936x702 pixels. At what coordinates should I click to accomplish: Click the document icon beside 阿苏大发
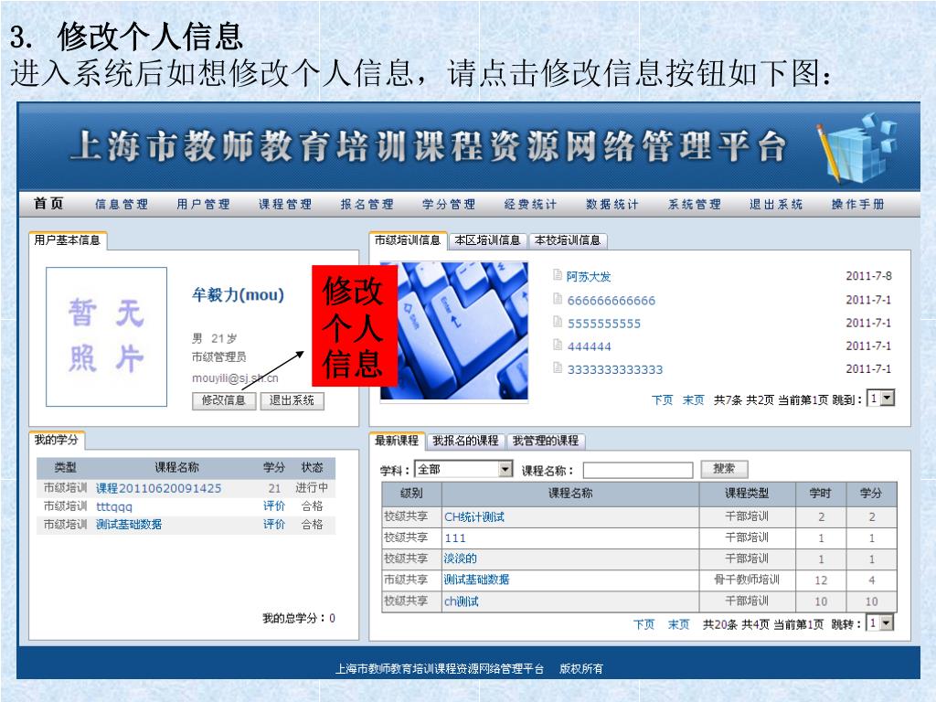[557, 275]
